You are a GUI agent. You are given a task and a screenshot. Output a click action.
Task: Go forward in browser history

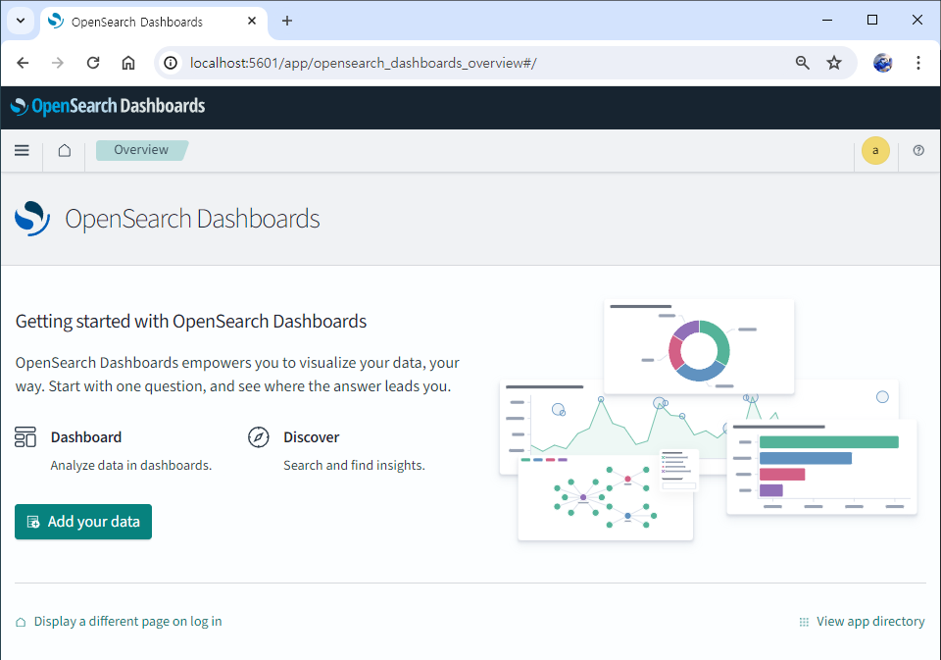coord(58,63)
